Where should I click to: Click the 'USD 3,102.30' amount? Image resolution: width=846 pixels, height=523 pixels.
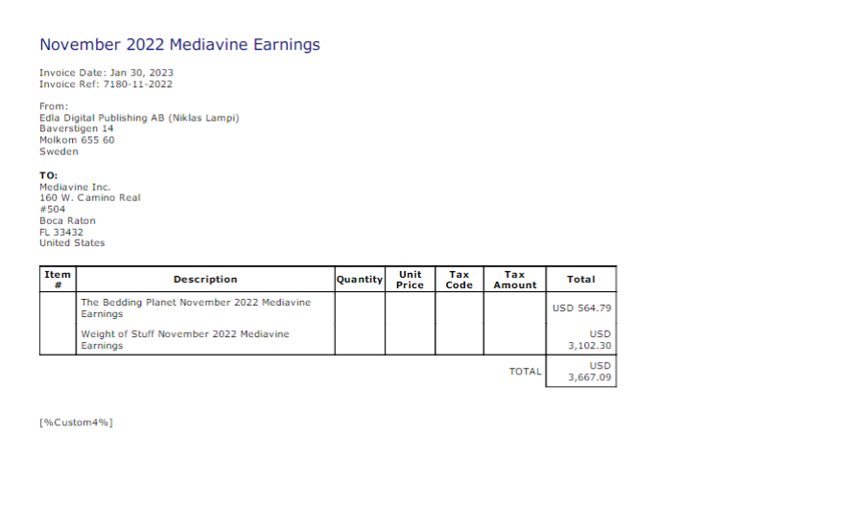(x=589, y=340)
